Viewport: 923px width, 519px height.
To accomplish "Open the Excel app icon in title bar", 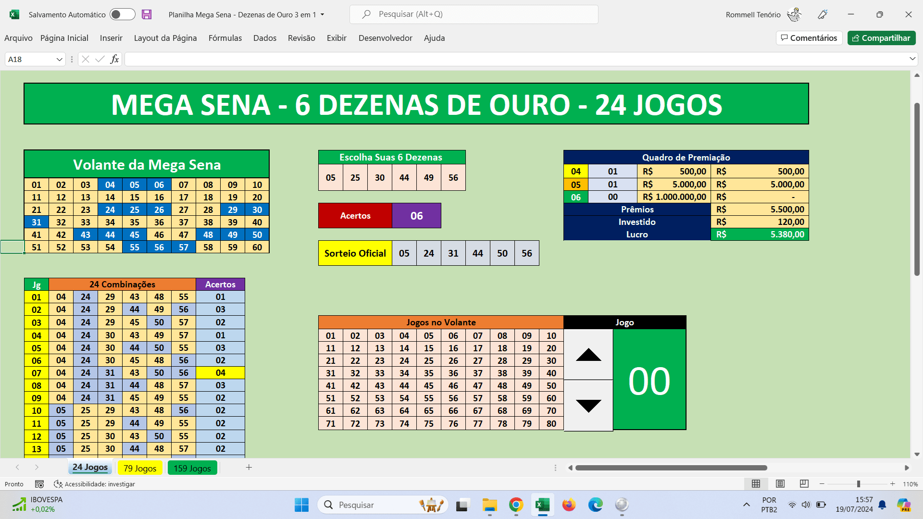I will point(14,14).
